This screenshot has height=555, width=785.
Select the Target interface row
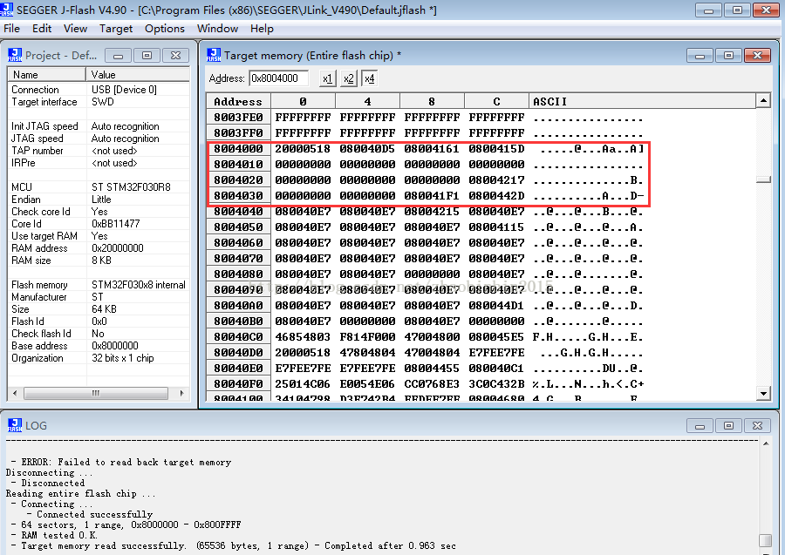(98, 102)
